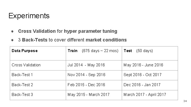Click the slide number 34
The height and width of the screenshot is (107, 191).
point(185,101)
